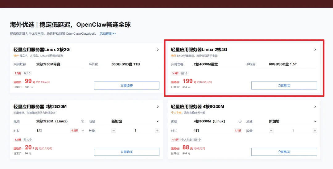Increase quantity on 4核8G30M card
The image size is (333, 169).
[x=315, y=131]
